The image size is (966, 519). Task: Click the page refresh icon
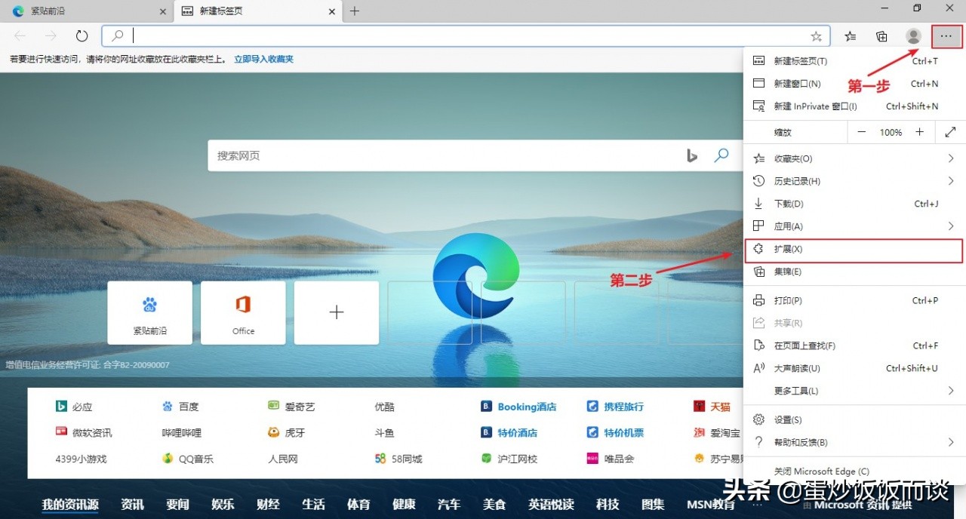[82, 35]
